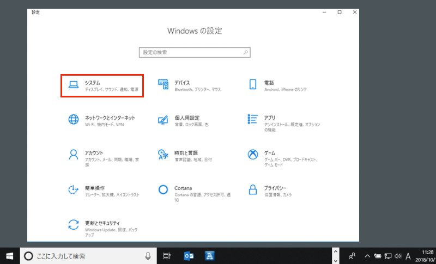Click the ここに入力して検索 taskbar search field
The height and width of the screenshot is (264, 436).
[x=88, y=256]
